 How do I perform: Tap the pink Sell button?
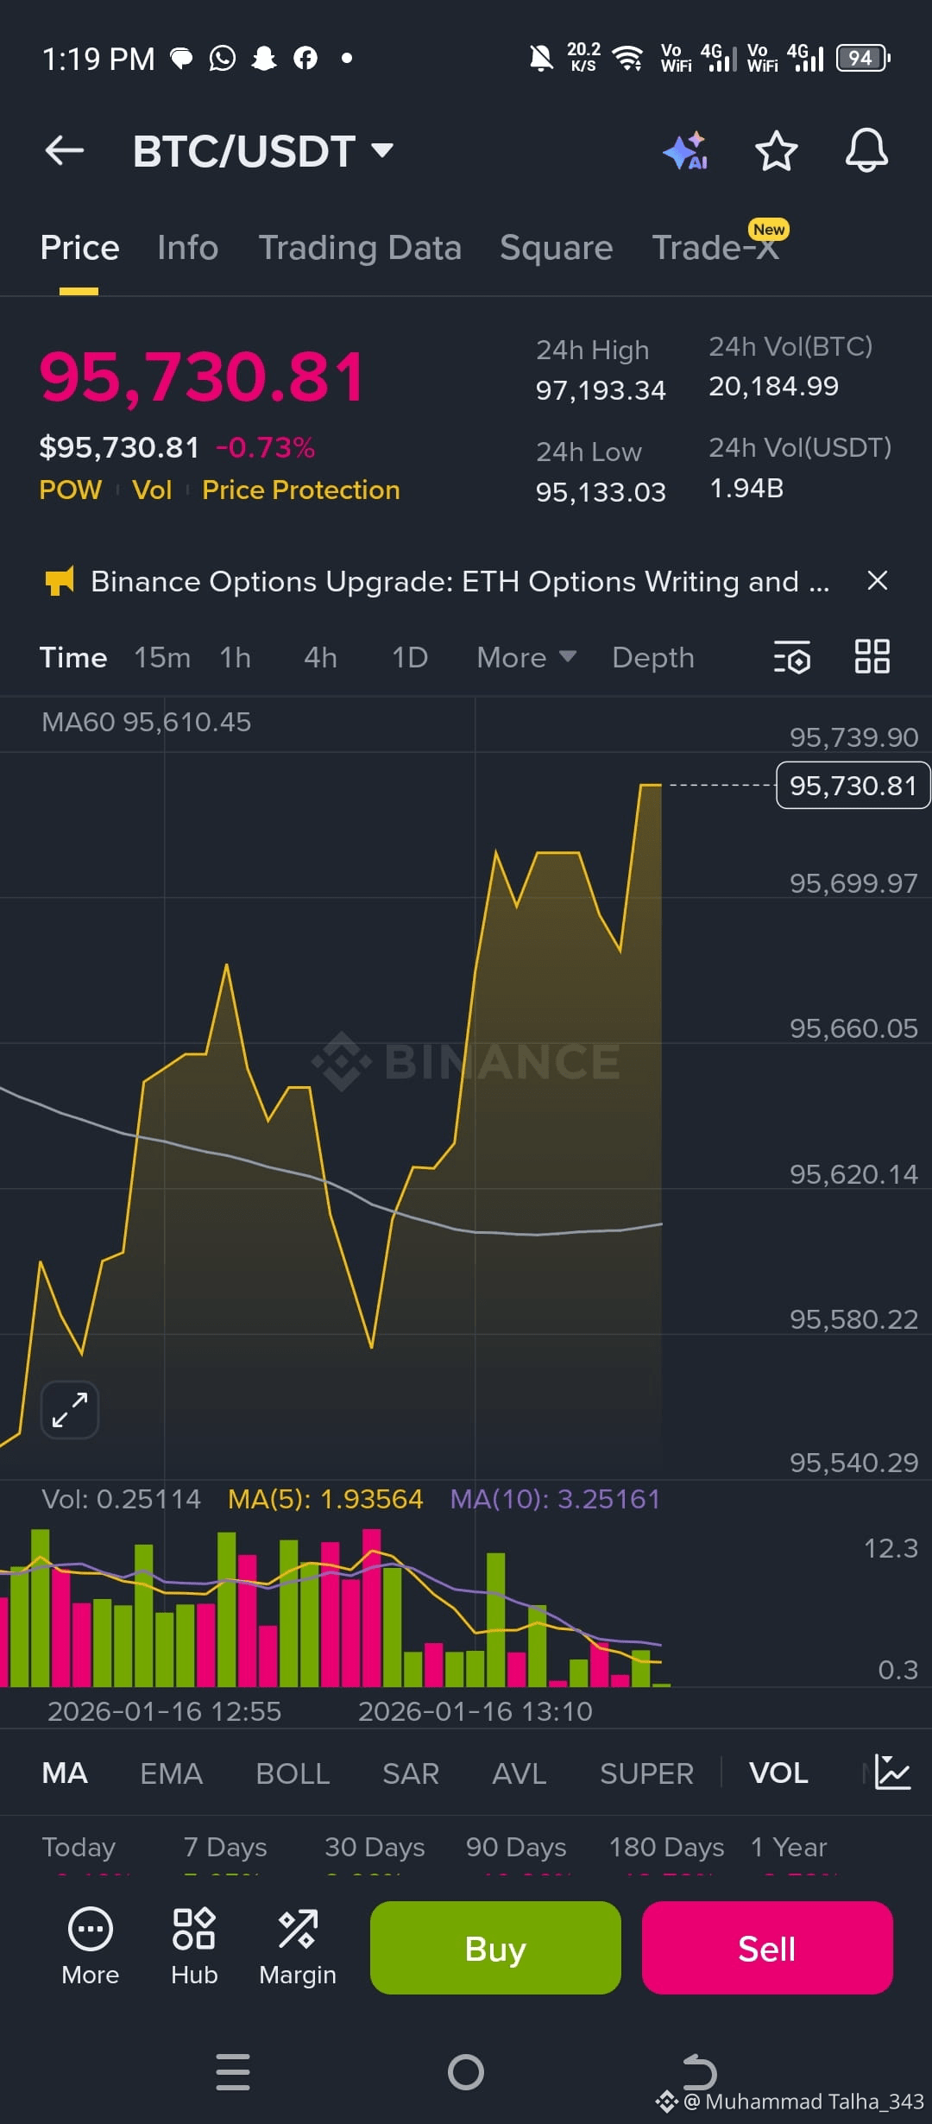767,1948
